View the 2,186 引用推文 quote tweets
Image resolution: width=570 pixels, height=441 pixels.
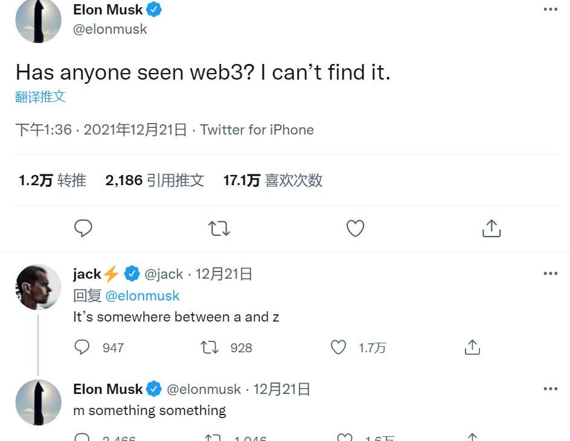(155, 180)
